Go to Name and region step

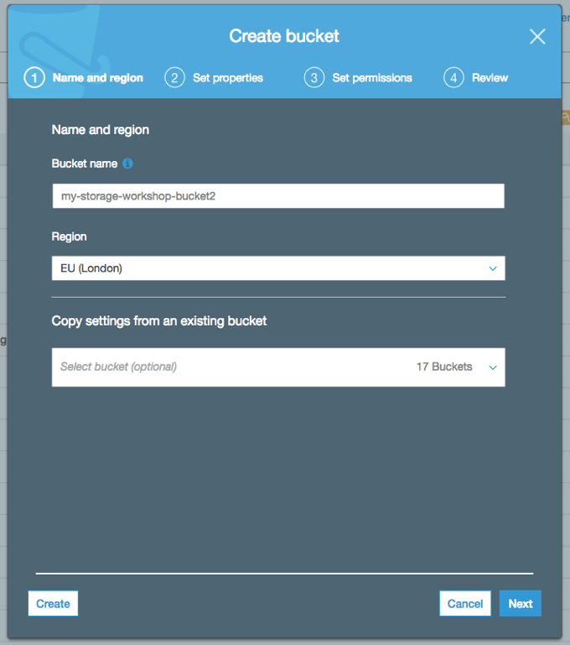pos(98,78)
